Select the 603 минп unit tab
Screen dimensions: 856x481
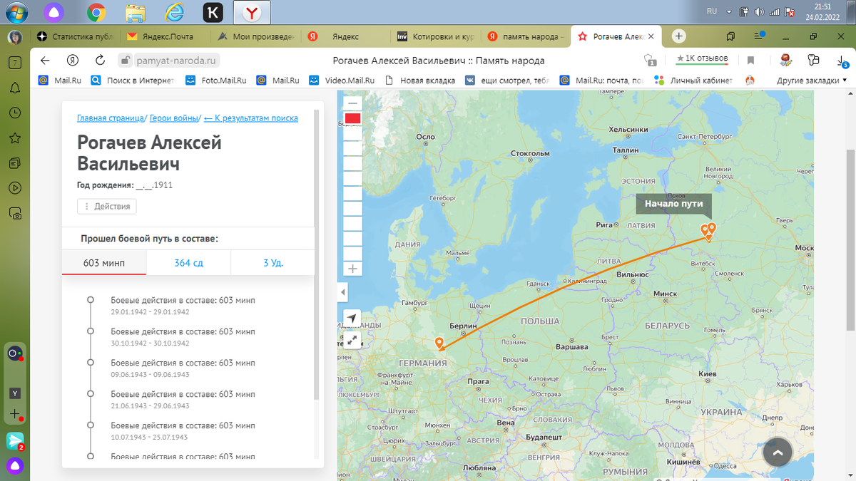104,263
